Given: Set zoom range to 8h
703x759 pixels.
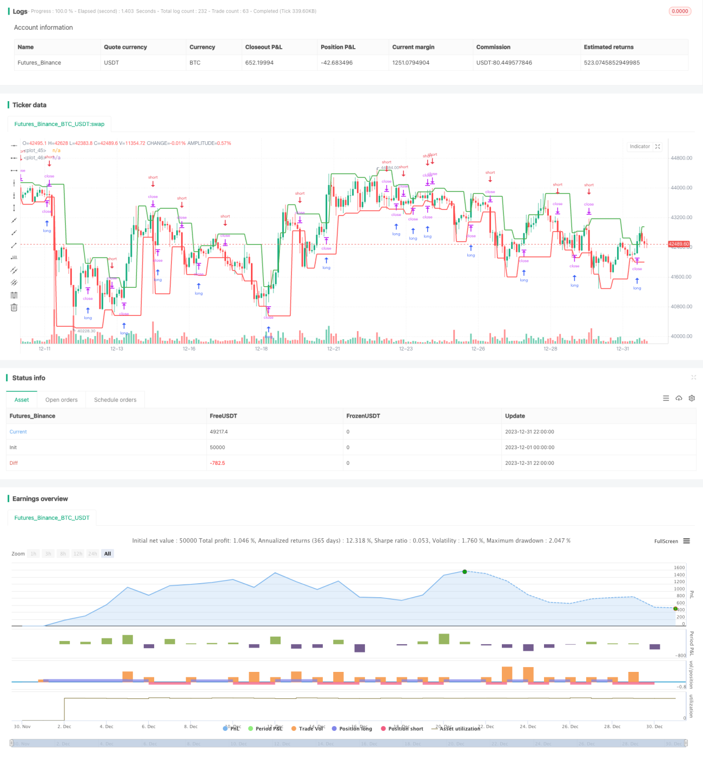Looking at the screenshot, I should (63, 553).
